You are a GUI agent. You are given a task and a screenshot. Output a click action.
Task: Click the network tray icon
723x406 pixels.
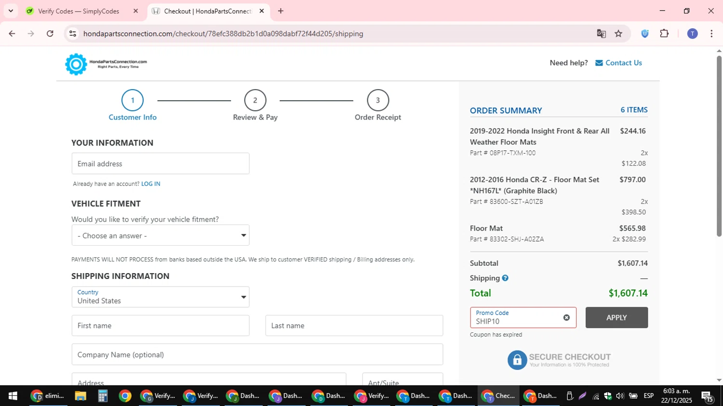[596, 396]
